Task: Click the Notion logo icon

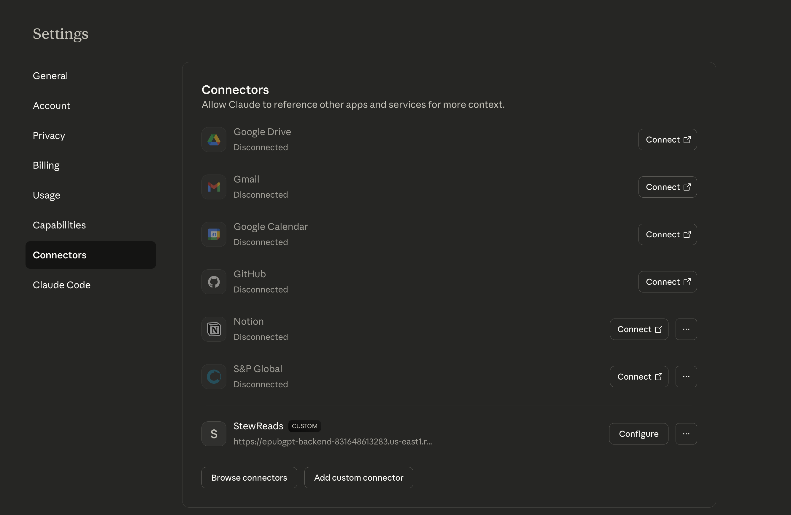Action: click(x=214, y=330)
